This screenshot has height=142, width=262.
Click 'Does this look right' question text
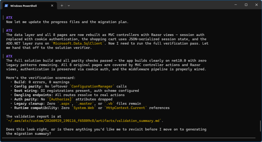click(106, 132)
